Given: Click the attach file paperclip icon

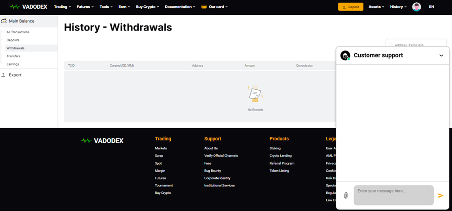Looking at the screenshot, I should tap(346, 195).
